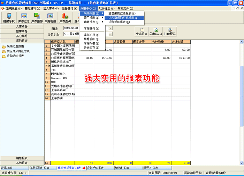
Task: Expand the 其他报表 navigation section
Action: pyautogui.click(x=22, y=163)
